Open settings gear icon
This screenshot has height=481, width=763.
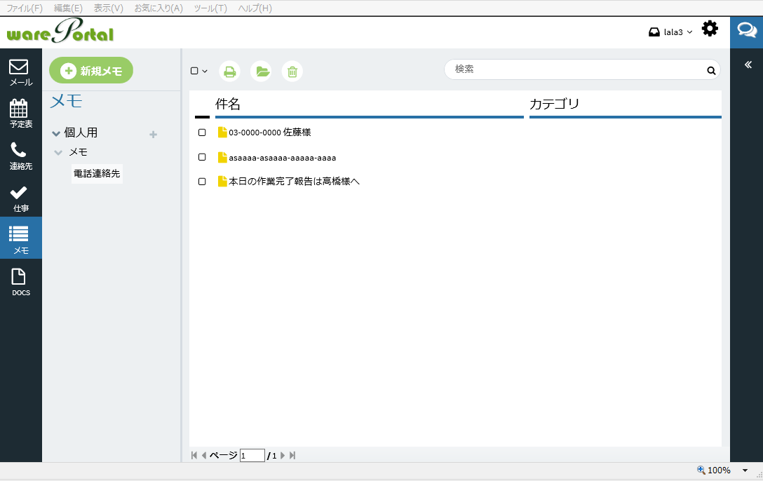click(710, 29)
